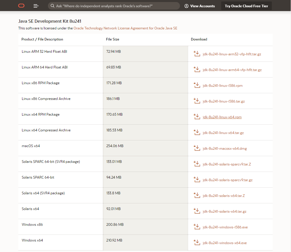Viewport: 291px width, 252px height.
Task: Download jdk-8u241-macosx-x64.dmg link
Action: point(225,149)
